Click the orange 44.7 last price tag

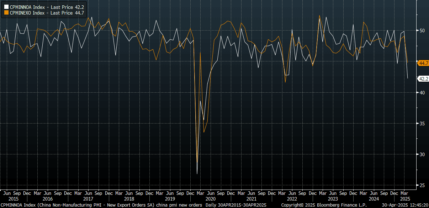coord(423,63)
